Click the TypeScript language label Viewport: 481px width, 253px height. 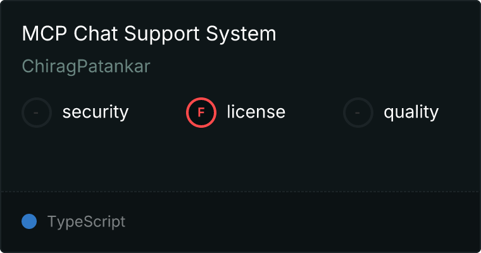tap(86, 222)
